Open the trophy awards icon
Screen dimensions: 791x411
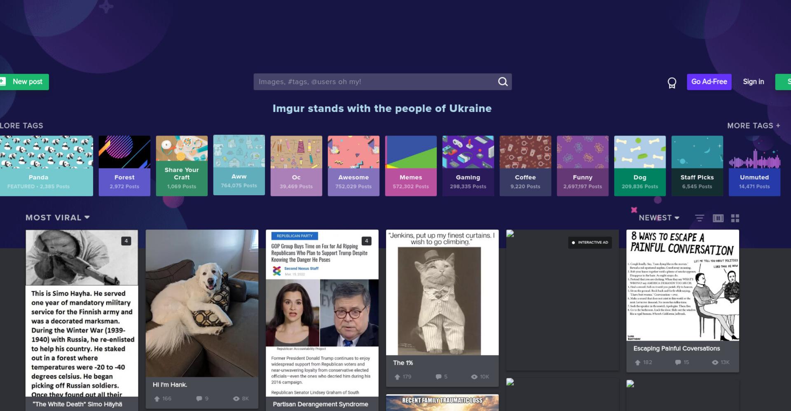point(672,83)
